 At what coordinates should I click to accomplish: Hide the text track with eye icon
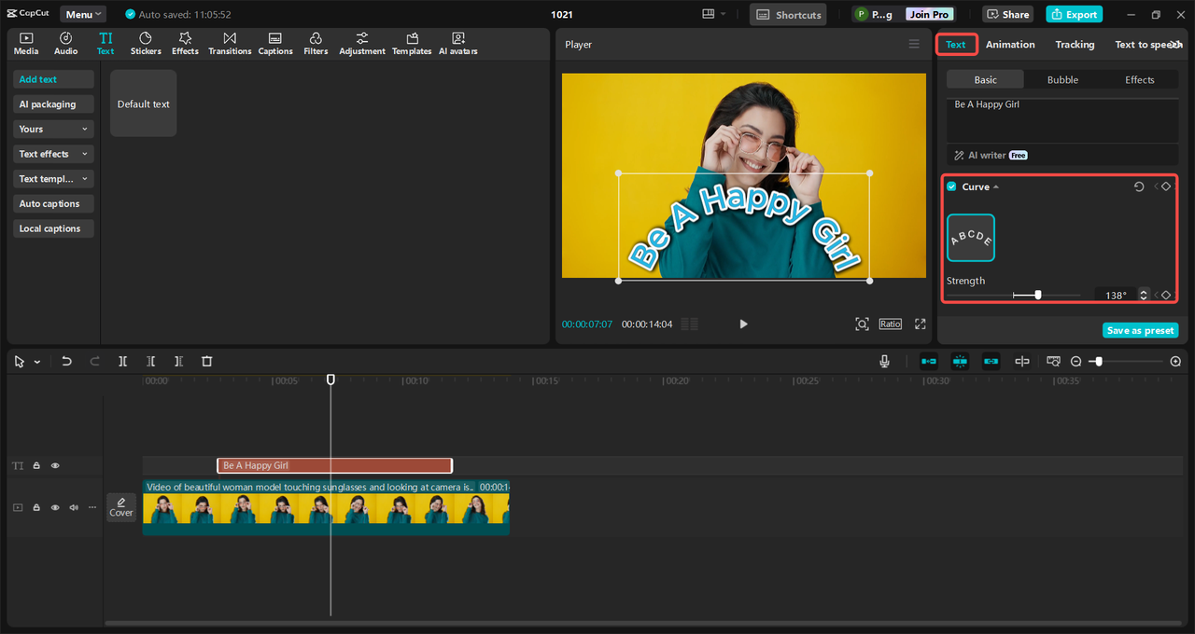tap(55, 465)
